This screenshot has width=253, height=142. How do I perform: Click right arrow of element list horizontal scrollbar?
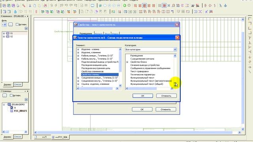click(x=117, y=88)
